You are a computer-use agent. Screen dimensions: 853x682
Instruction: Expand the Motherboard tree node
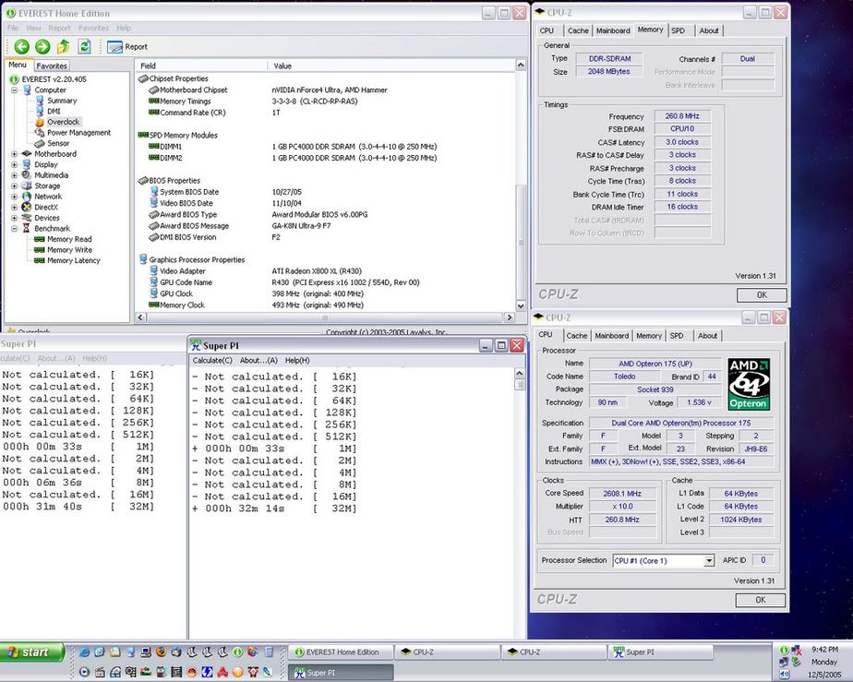click(15, 154)
